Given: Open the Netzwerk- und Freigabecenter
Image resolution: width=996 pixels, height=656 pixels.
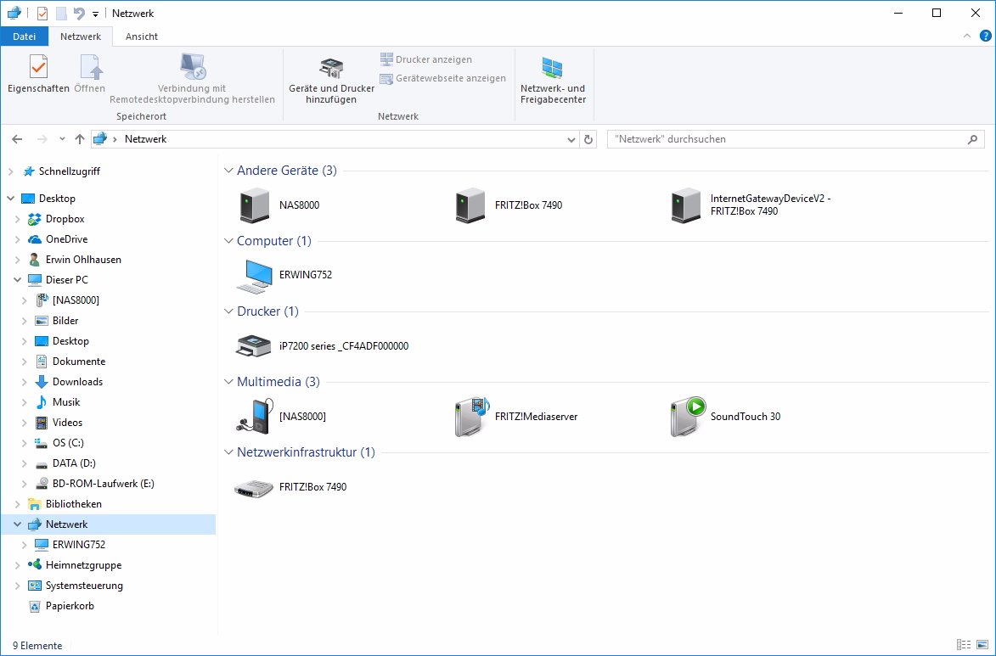Looking at the screenshot, I should tap(553, 80).
